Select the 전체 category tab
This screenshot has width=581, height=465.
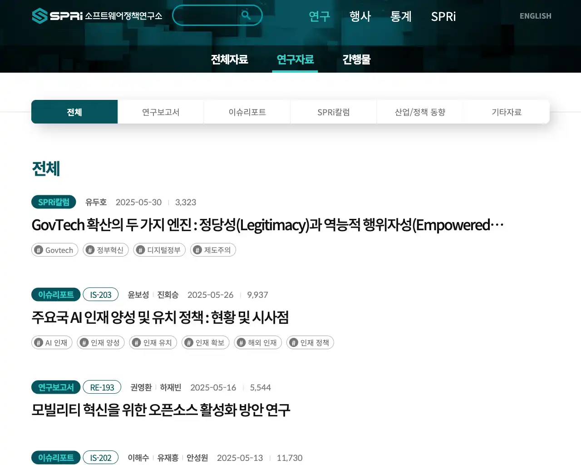pos(74,112)
